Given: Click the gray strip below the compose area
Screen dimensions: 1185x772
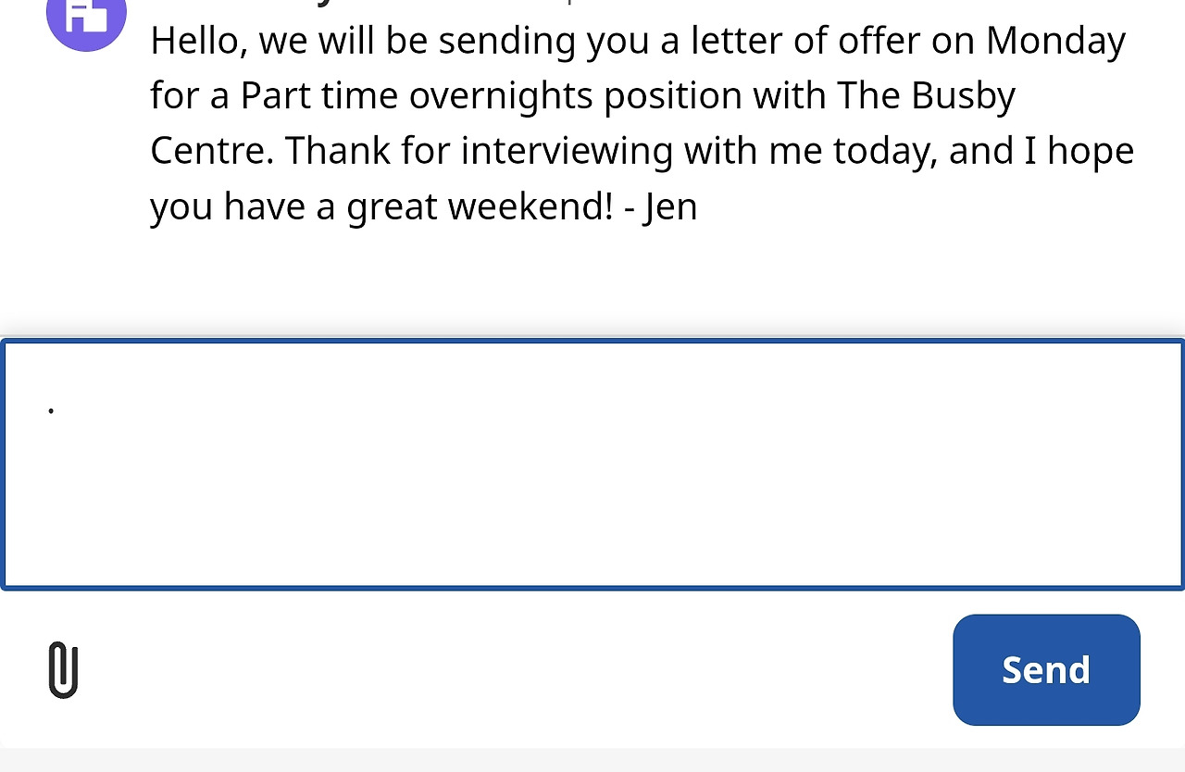Looking at the screenshot, I should 592,760.
